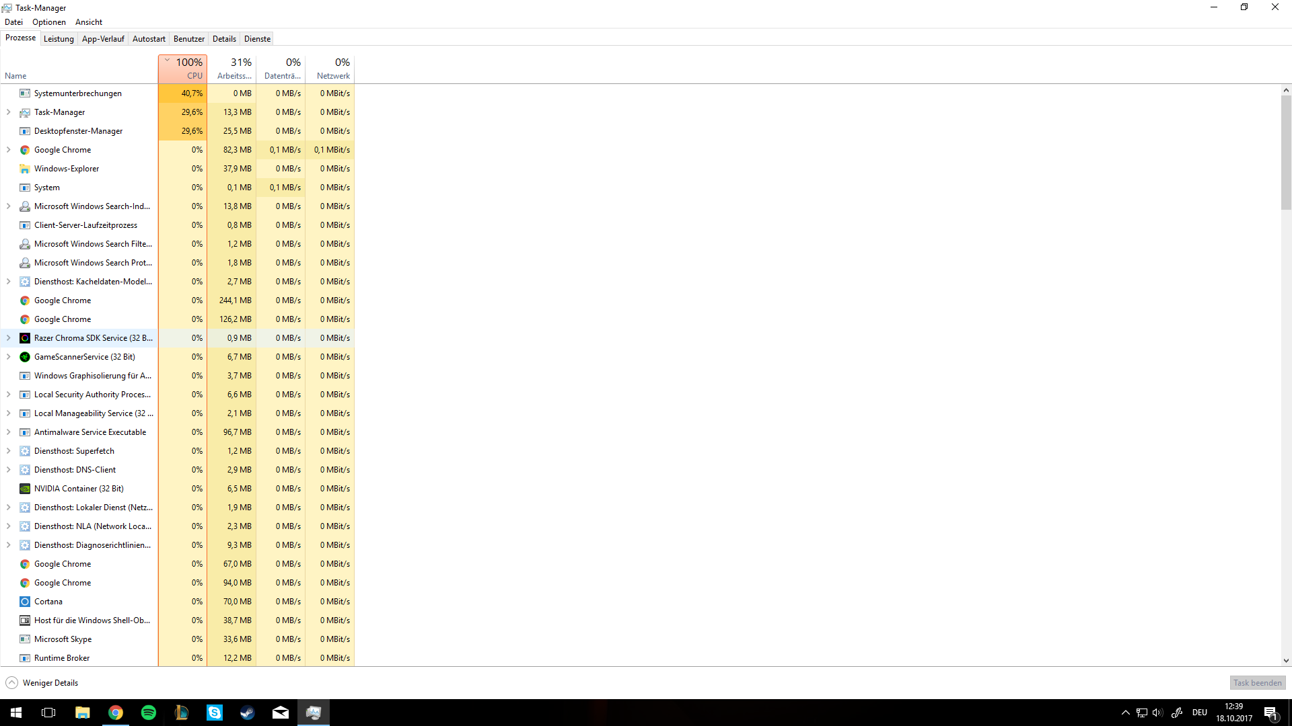
Task: Switch to the Leistung tab
Action: pyautogui.click(x=59, y=39)
